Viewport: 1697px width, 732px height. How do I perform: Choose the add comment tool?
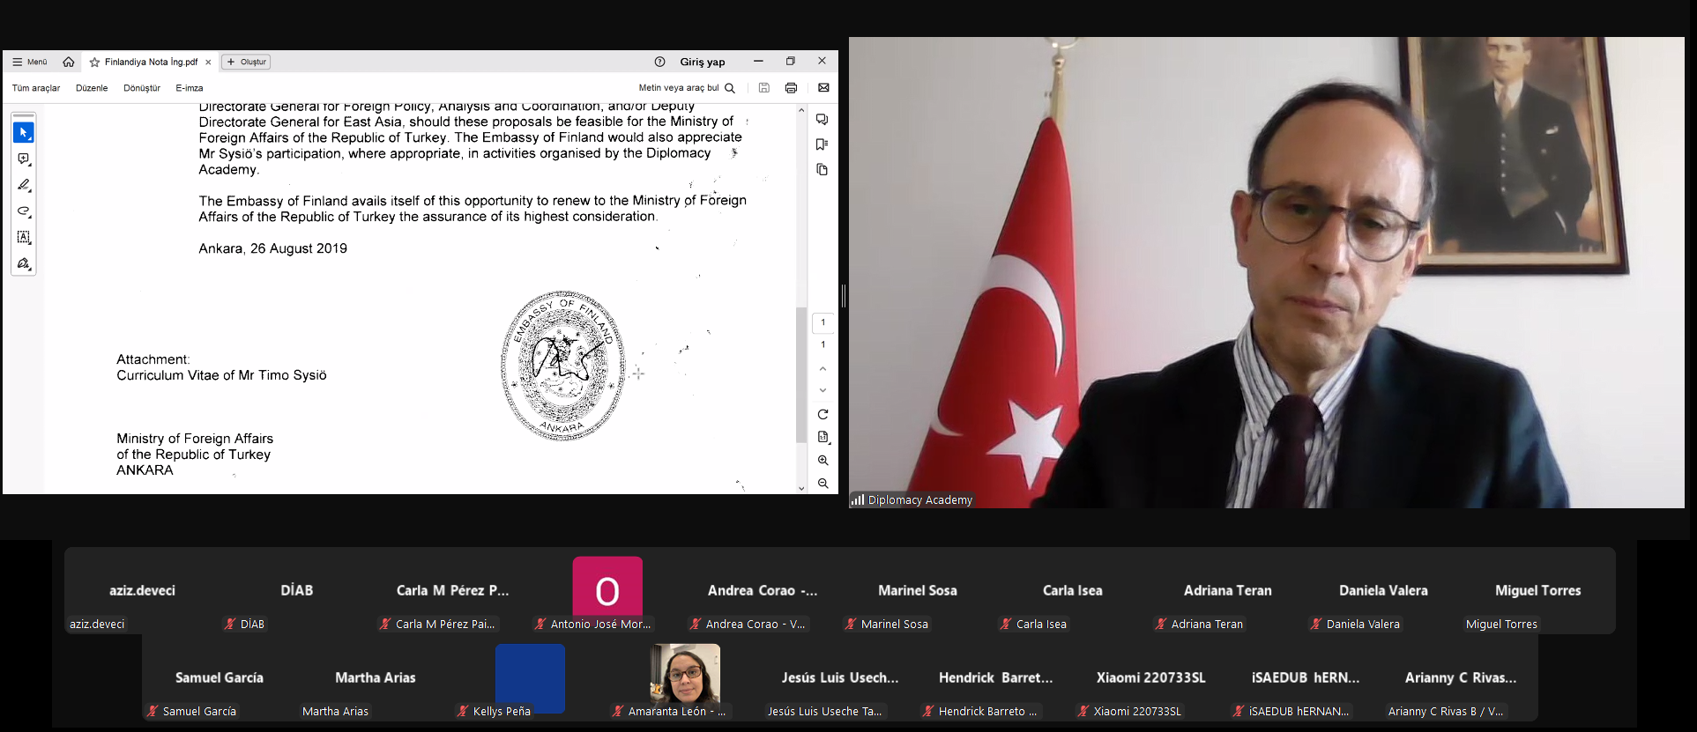coord(24,159)
